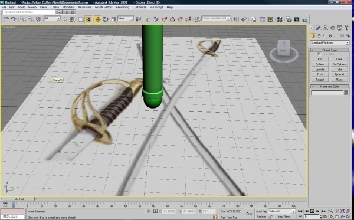
Task: Toggle the Auto Key button
Action: pyautogui.click(x=261, y=211)
